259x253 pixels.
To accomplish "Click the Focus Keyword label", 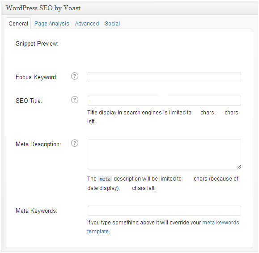I will pos(37,77).
